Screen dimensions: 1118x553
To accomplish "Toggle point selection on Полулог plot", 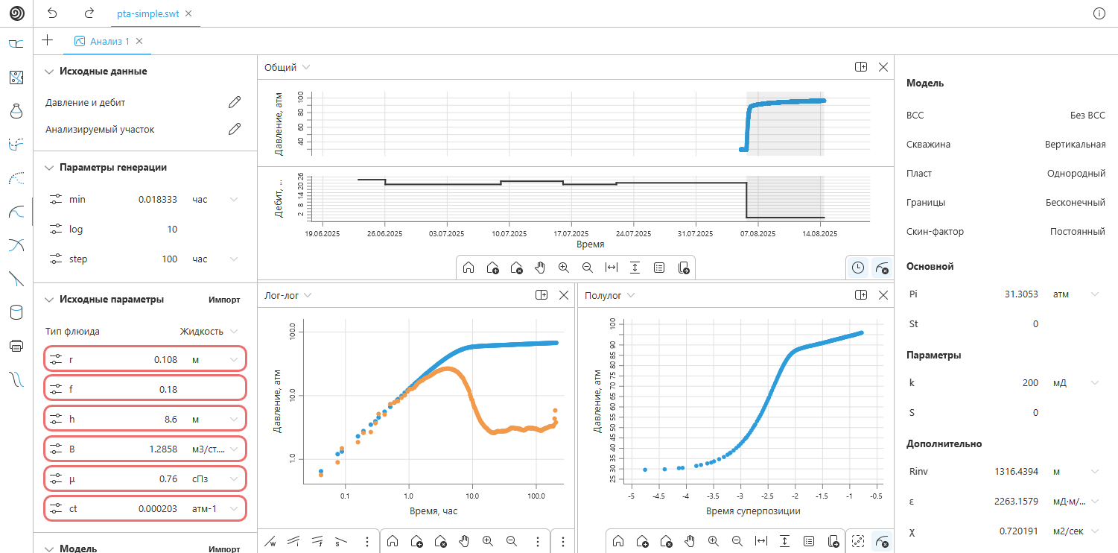I will point(858,541).
